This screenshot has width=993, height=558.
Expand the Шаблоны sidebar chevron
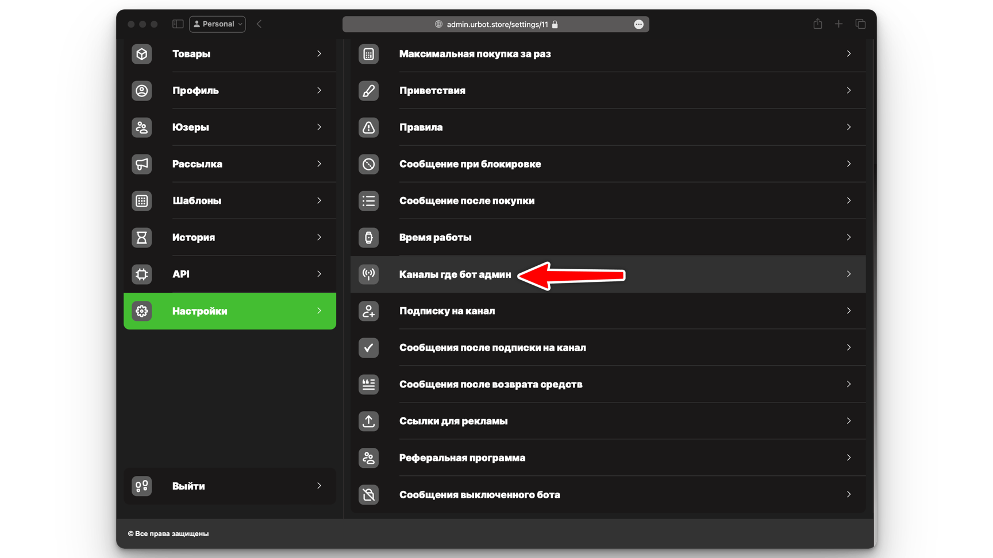(319, 201)
